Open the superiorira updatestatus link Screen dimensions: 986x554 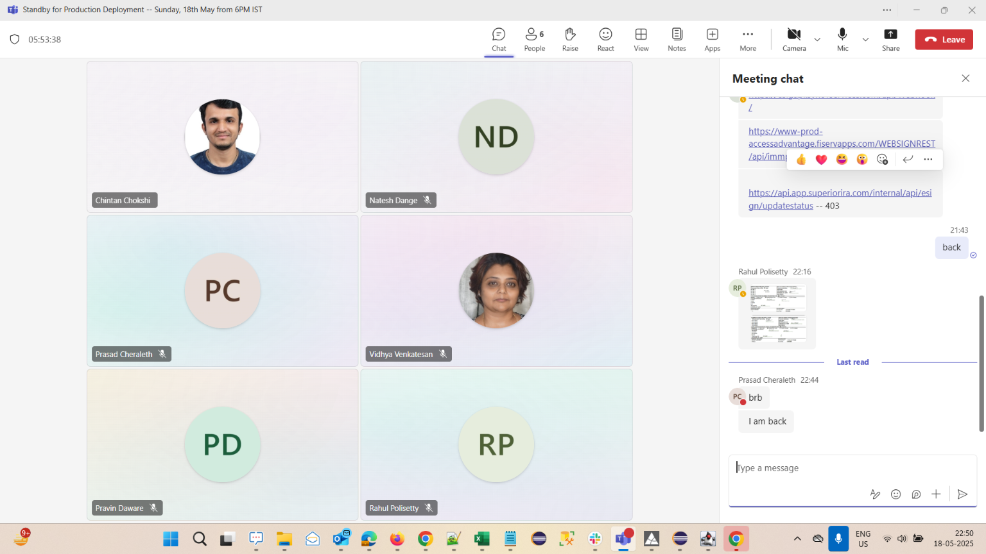(x=840, y=199)
